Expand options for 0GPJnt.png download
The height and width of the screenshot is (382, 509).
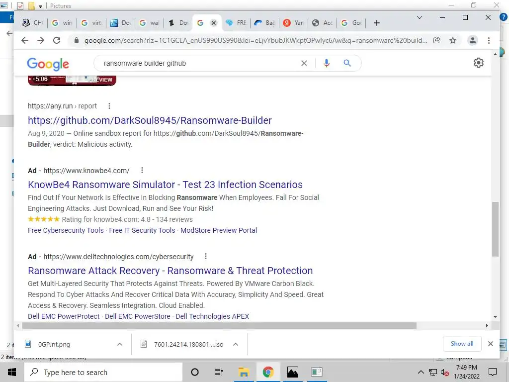tap(120, 344)
